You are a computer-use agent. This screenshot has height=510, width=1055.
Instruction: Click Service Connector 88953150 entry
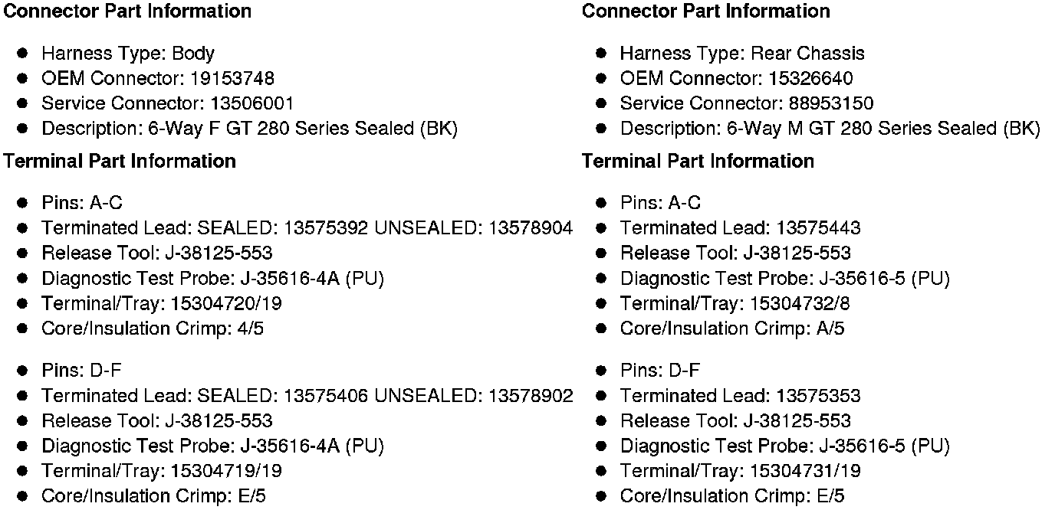coord(746,103)
